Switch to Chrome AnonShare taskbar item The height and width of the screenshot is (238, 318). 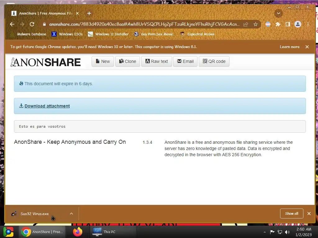coord(43,232)
